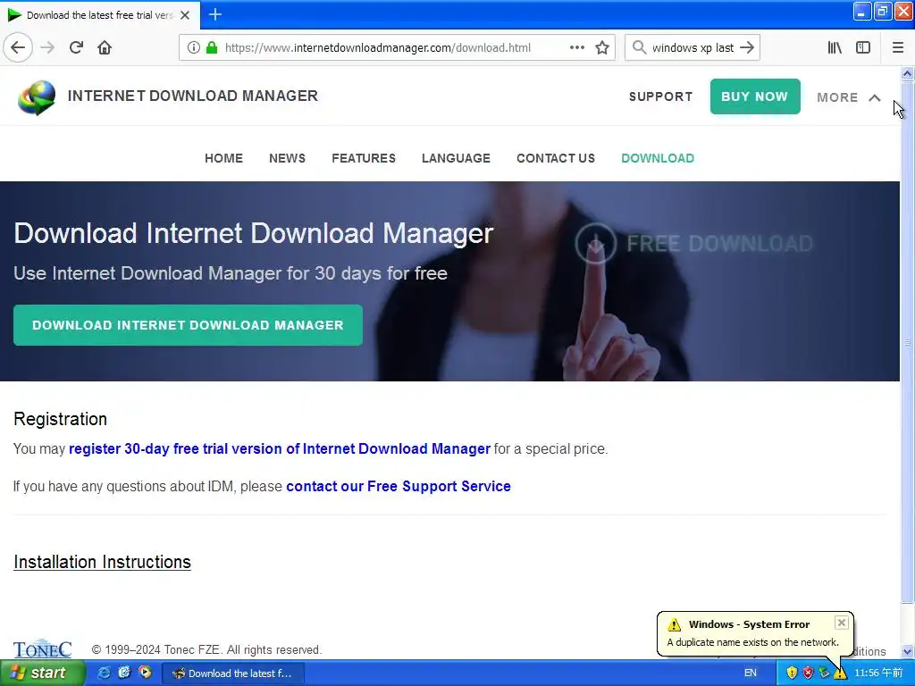Show site information icon in address bar

click(194, 47)
